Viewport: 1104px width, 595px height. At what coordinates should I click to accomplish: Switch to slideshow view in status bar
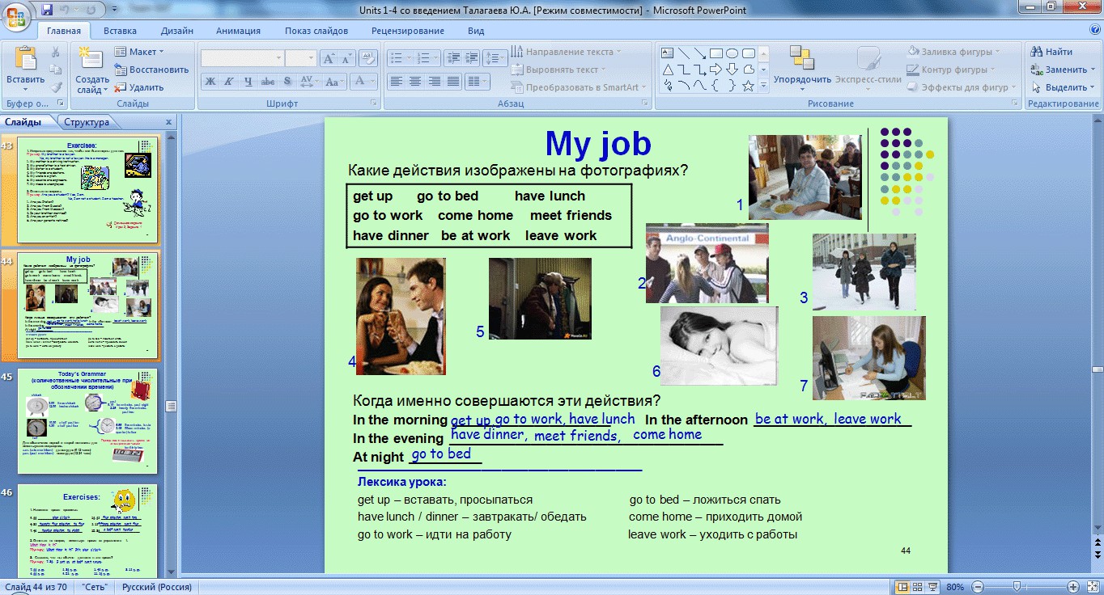tap(932, 587)
